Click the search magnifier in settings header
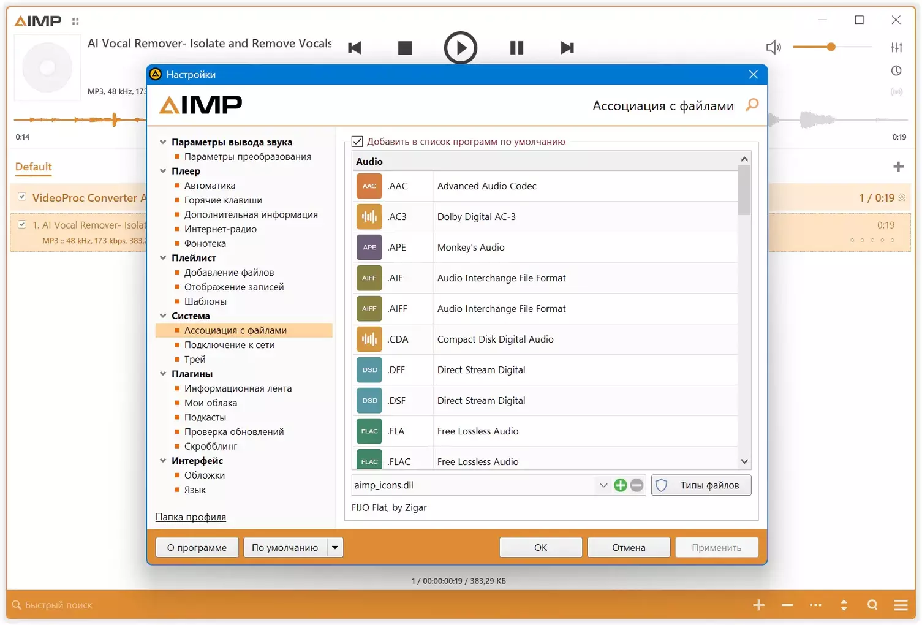This screenshot has height=625, width=922. [752, 105]
